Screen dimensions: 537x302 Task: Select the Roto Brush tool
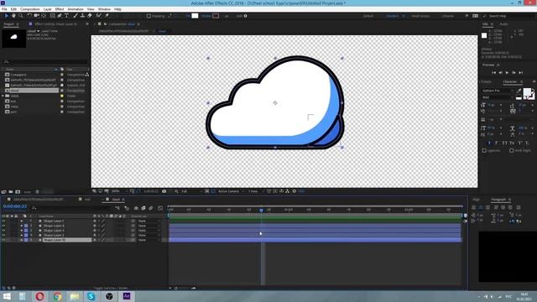point(99,16)
